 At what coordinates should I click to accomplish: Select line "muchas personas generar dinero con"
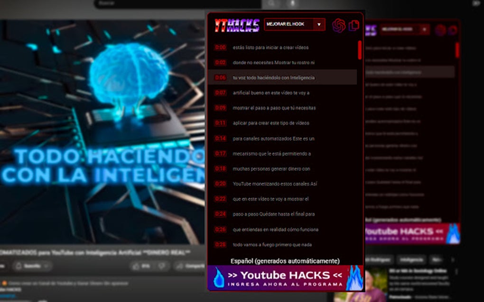pyautogui.click(x=271, y=169)
